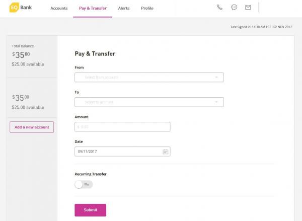Open the mail envelope icon
The height and width of the screenshot is (221, 302).
point(248,8)
